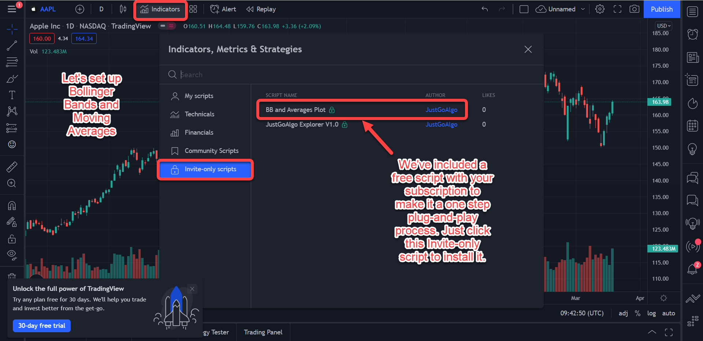Select the Technicals category
Image resolution: width=703 pixels, height=341 pixels.
click(x=199, y=114)
